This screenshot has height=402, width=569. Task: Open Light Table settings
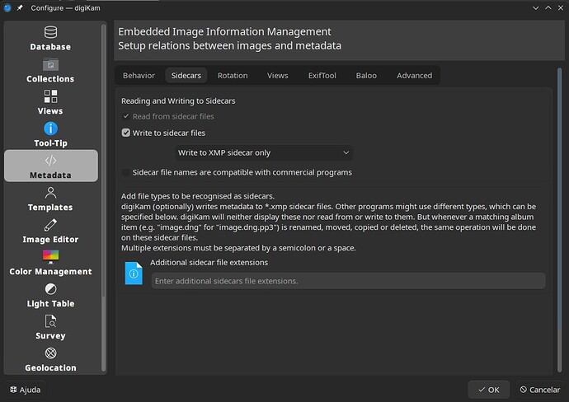click(50, 295)
